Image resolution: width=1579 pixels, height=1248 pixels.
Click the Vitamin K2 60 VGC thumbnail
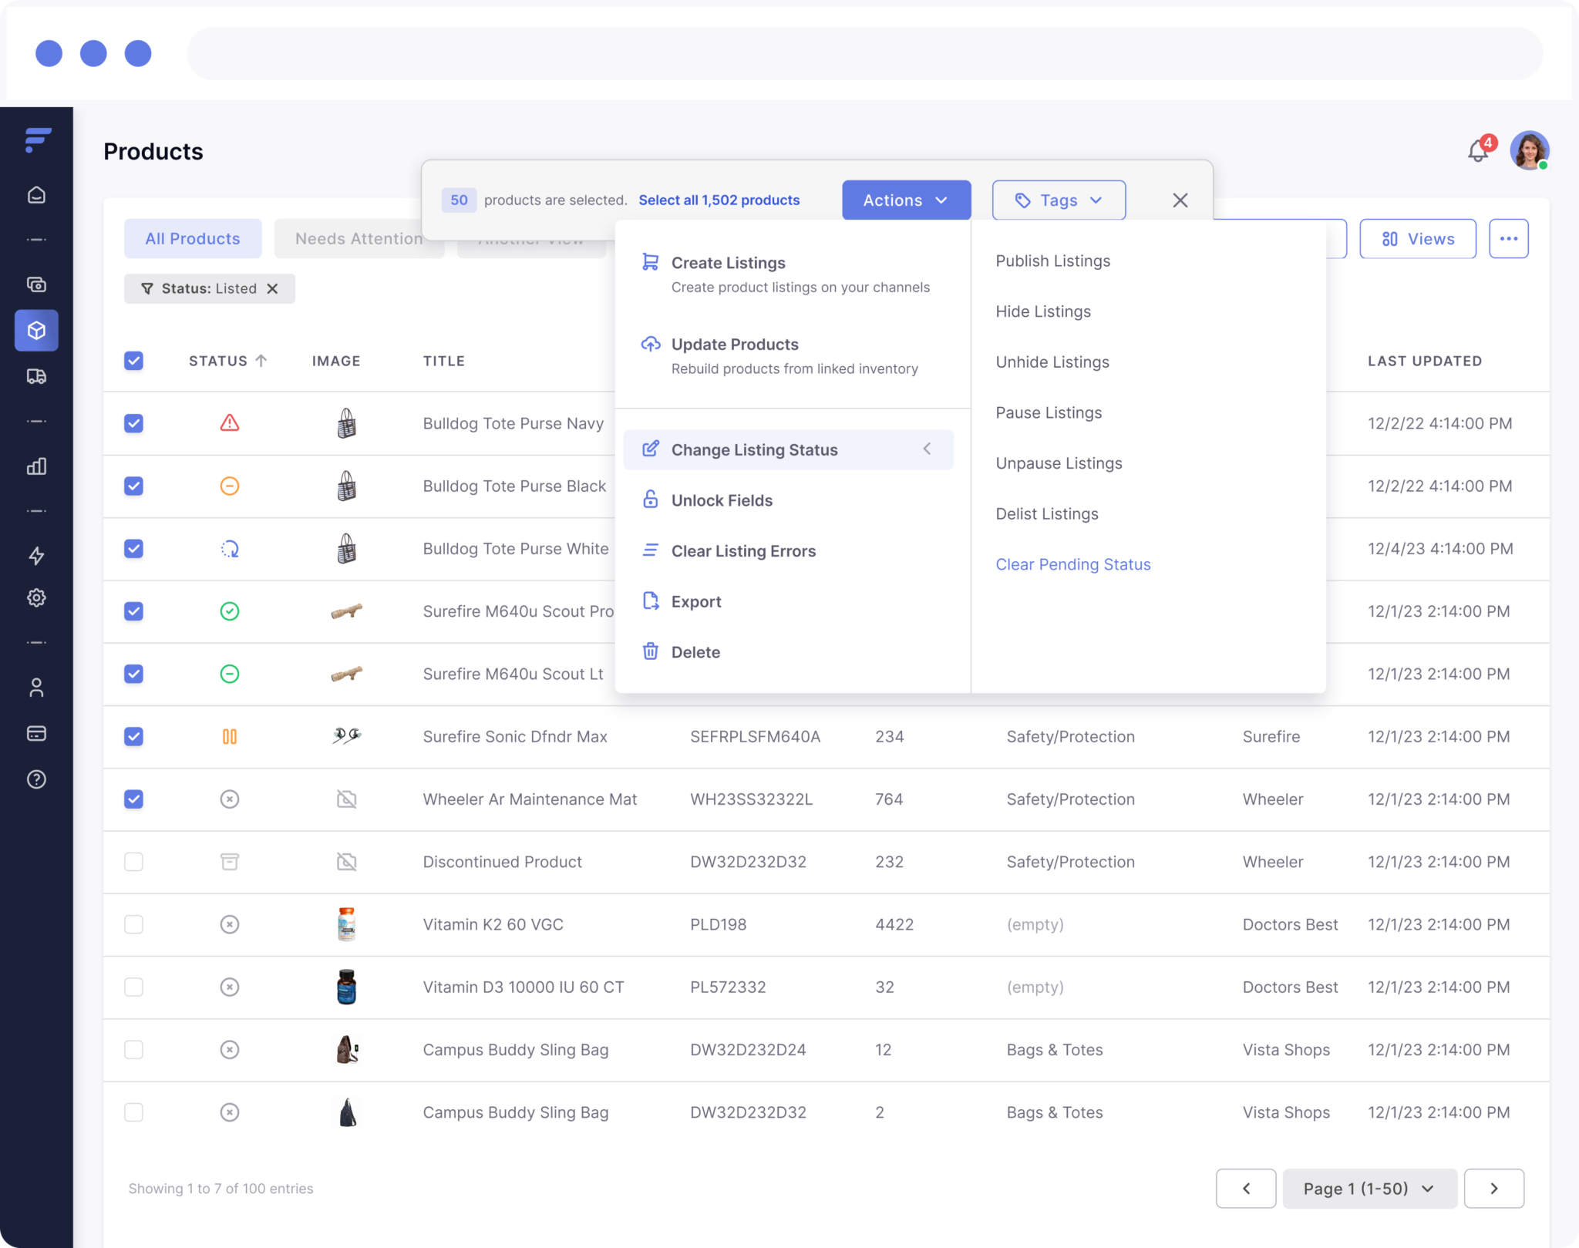(x=346, y=924)
